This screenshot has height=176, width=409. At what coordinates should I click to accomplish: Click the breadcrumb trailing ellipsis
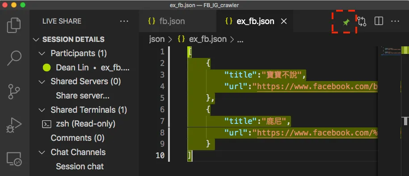[240, 41]
